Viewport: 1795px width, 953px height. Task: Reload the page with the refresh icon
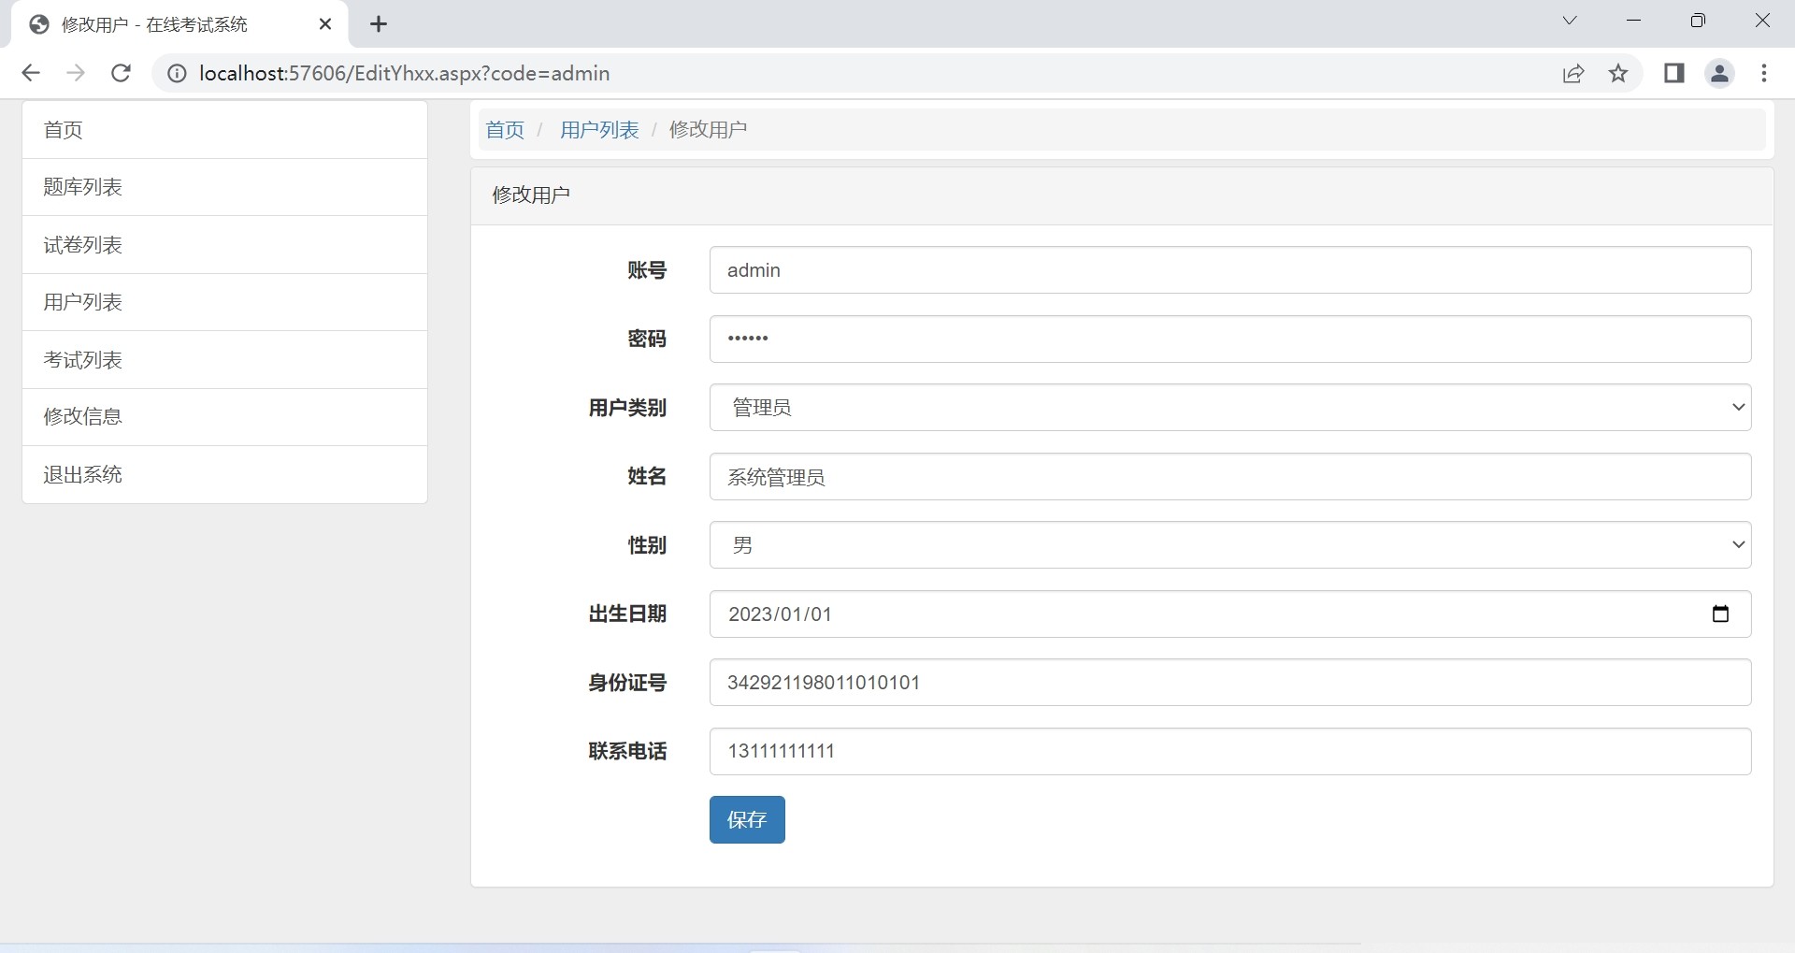[121, 73]
